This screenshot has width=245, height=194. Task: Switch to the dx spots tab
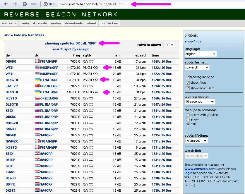(x=40, y=23)
